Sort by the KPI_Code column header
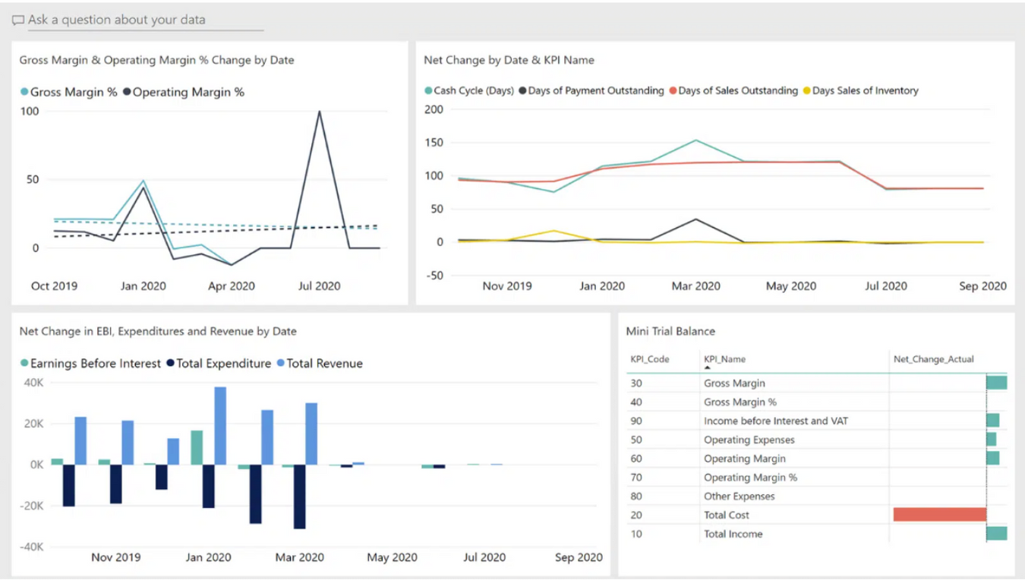This screenshot has width=1025, height=583. pyautogui.click(x=649, y=359)
